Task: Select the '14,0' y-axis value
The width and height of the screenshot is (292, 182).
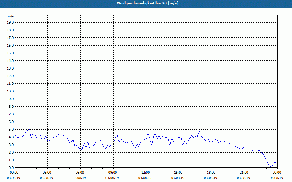Action: pos(10,60)
